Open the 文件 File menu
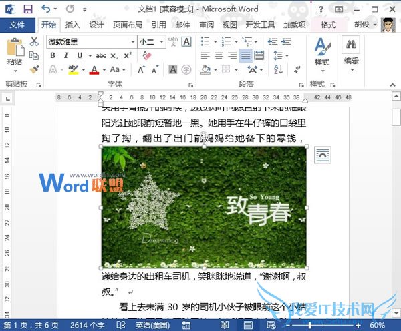 coord(17,25)
